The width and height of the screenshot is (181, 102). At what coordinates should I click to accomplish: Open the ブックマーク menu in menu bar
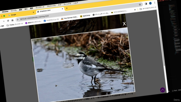40,7
